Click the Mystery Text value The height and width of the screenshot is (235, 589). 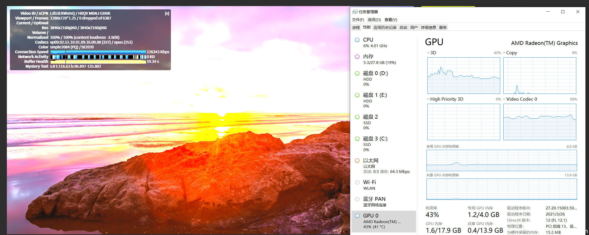point(76,66)
